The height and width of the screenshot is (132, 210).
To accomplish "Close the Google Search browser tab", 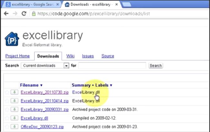I will tap(58, 5).
